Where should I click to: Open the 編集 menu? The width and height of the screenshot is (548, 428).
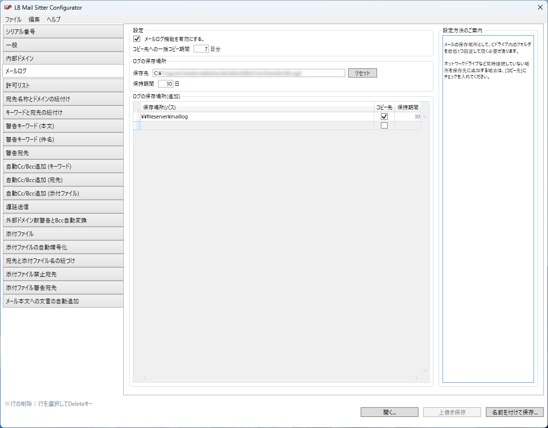34,20
